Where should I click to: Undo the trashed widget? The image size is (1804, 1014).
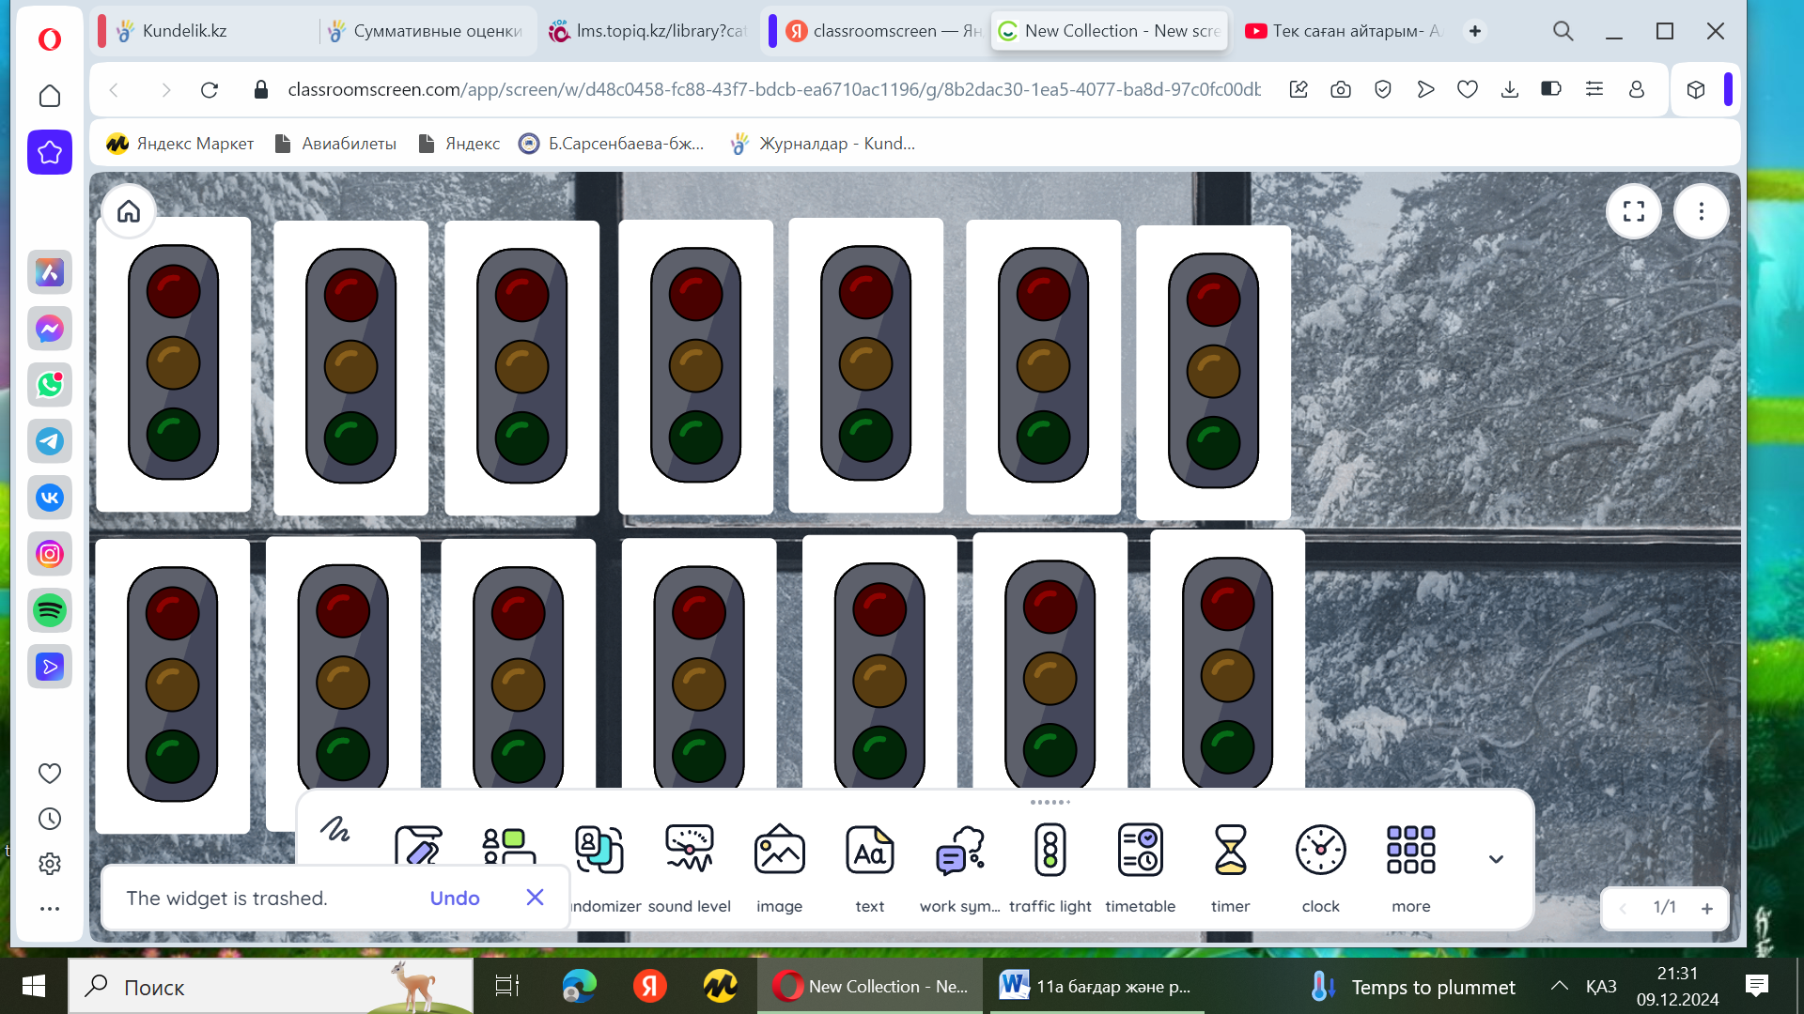[455, 899]
